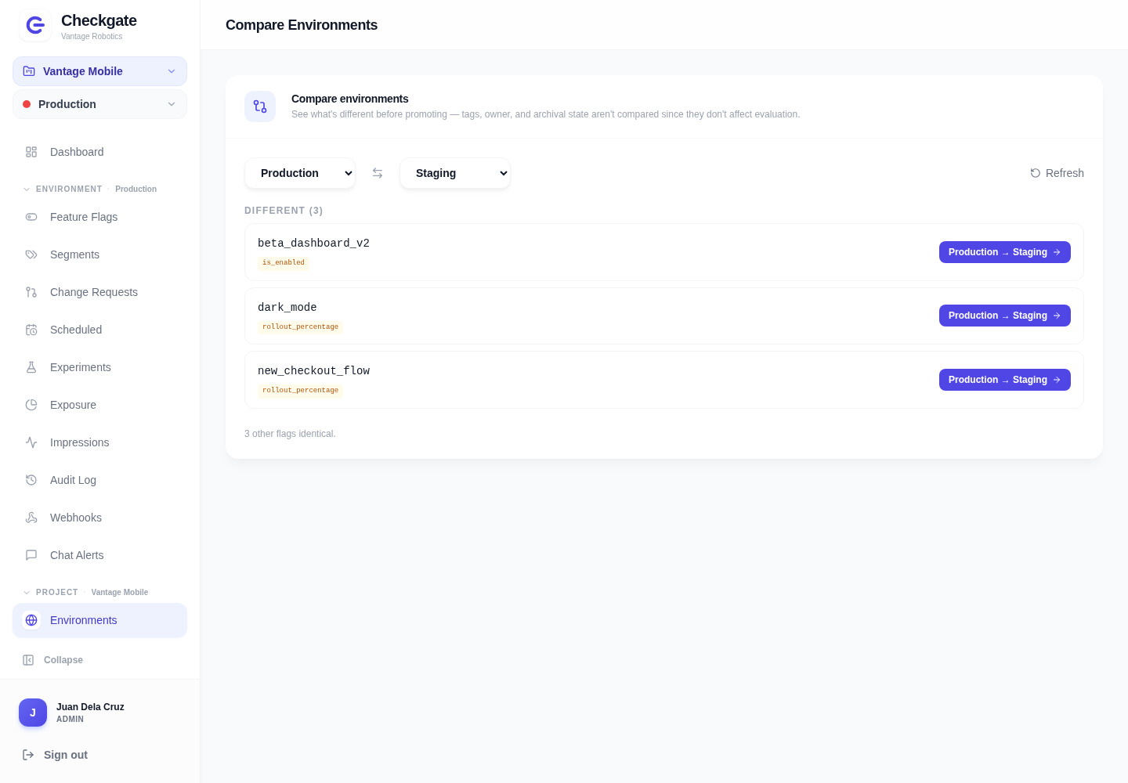The width and height of the screenshot is (1128, 783).
Task: Open the Vantage Mobile project dropdown
Action: coord(99,71)
